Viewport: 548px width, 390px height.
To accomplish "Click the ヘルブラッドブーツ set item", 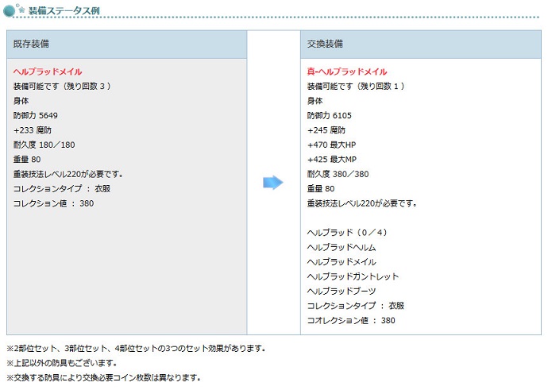I will 342,292.
